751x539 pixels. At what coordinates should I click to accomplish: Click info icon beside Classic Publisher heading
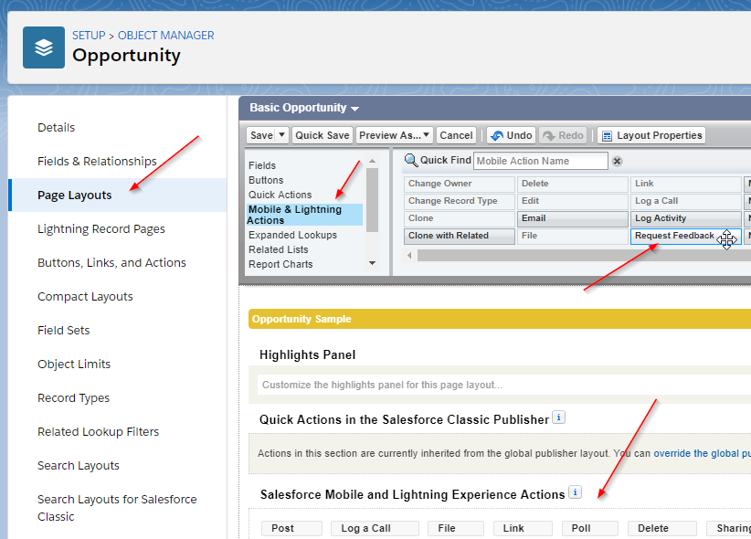point(558,417)
